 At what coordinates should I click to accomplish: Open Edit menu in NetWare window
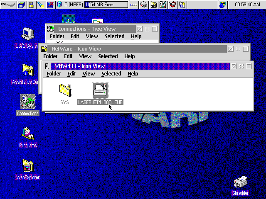tap(68, 56)
